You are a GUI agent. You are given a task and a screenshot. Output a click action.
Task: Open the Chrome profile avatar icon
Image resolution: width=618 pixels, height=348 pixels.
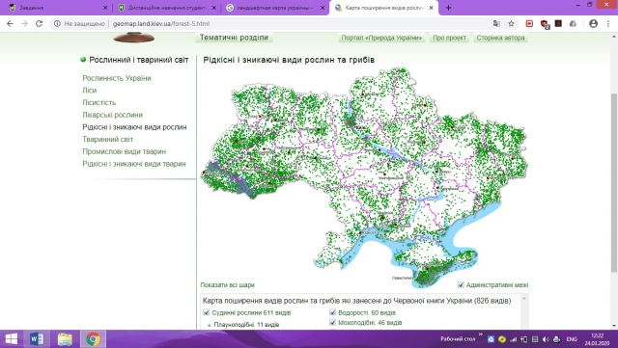click(x=593, y=24)
